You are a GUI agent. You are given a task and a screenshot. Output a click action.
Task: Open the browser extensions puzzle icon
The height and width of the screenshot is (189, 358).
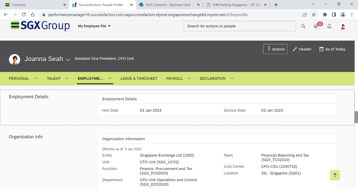(325, 15)
